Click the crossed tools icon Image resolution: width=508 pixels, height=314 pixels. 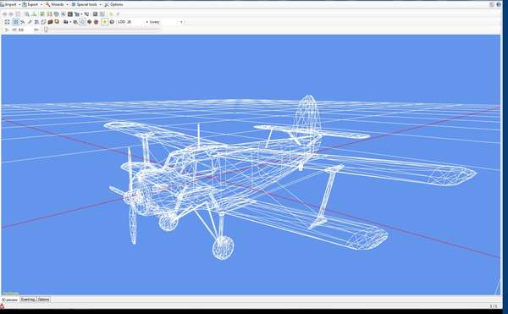coord(23,22)
